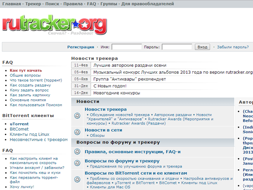Image resolution: width=253 pixels, height=190 pixels.
Task: Open the Обзоры subforum link
Action: point(97,136)
